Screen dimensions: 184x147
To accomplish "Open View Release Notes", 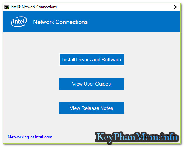I will click(92, 108).
